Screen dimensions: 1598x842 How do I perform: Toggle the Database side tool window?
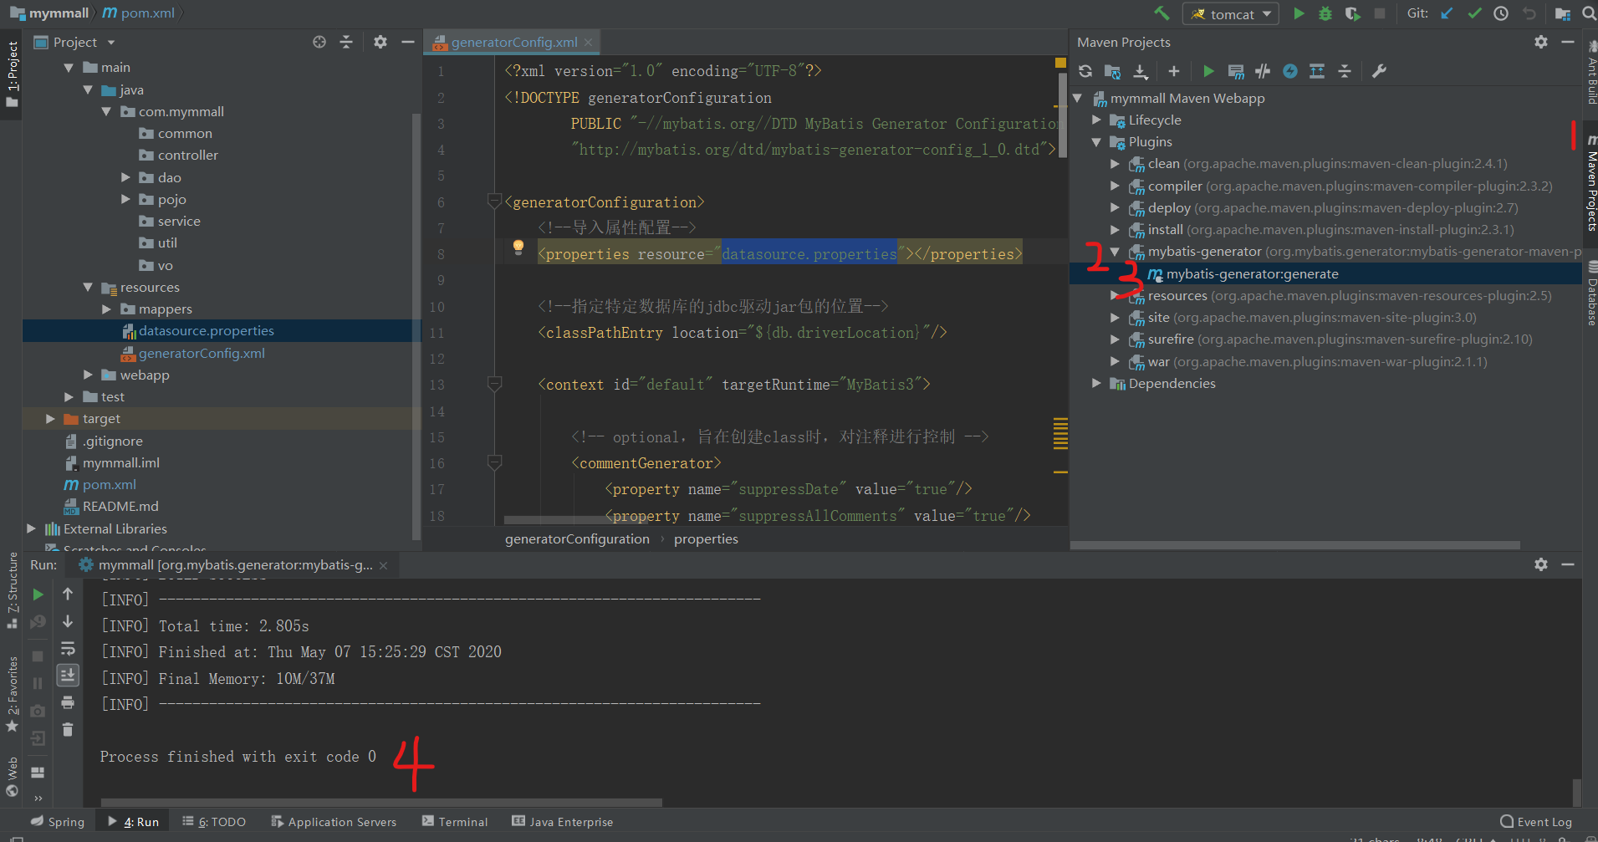click(x=1591, y=294)
